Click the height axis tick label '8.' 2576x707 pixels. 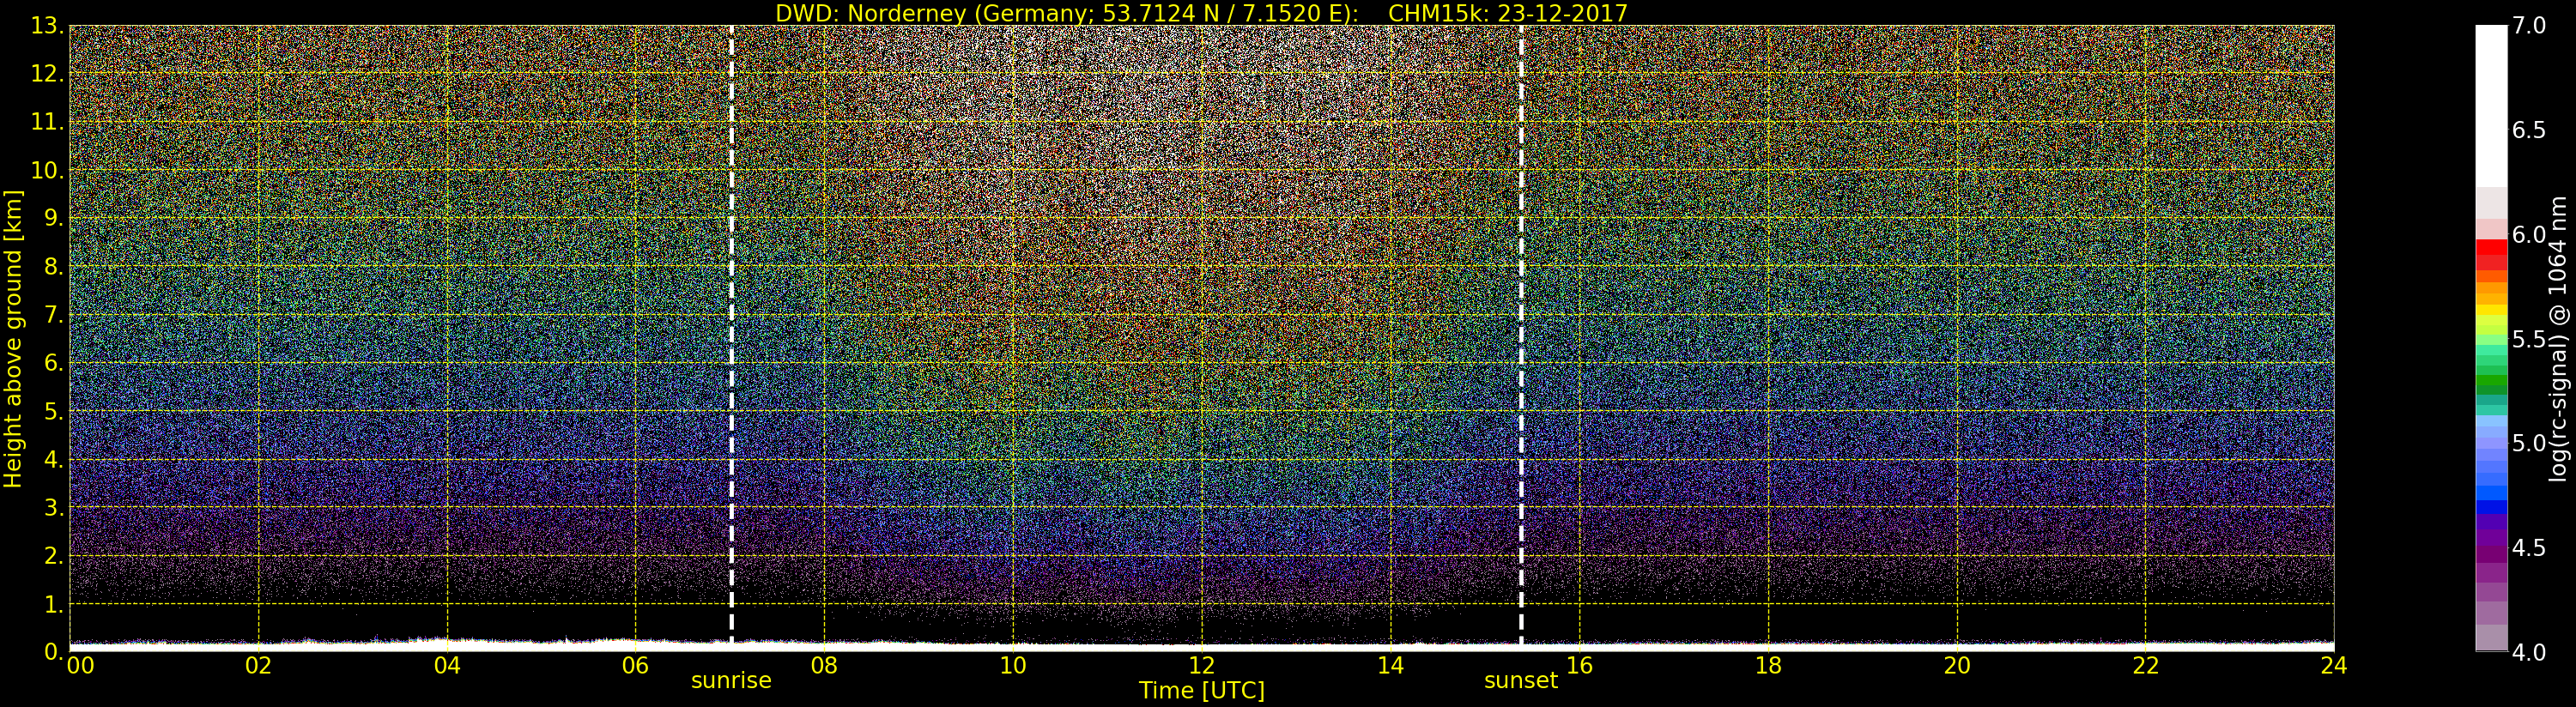54,267
